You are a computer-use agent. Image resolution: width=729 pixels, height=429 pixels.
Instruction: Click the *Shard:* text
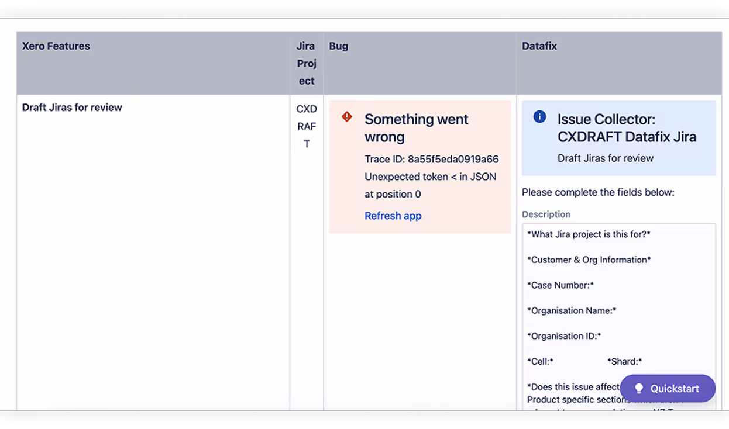tap(624, 361)
